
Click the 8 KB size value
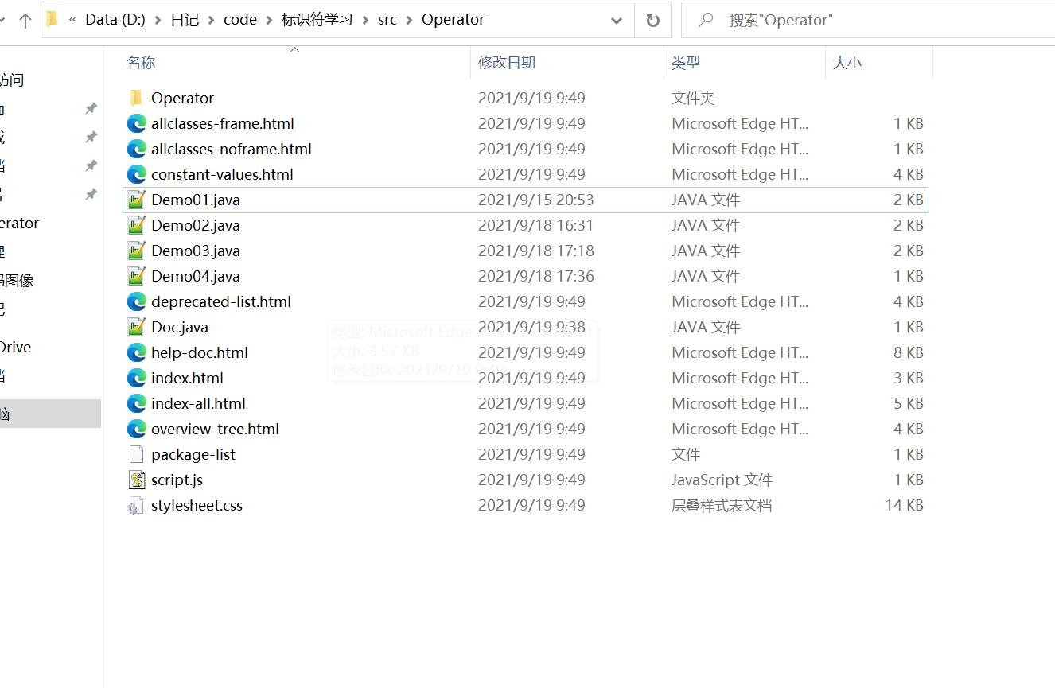909,352
